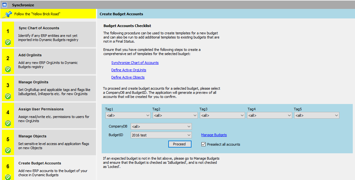The height and width of the screenshot is (180, 355).
Task: Click green checkmark under step 6
Action: (x=8, y=177)
